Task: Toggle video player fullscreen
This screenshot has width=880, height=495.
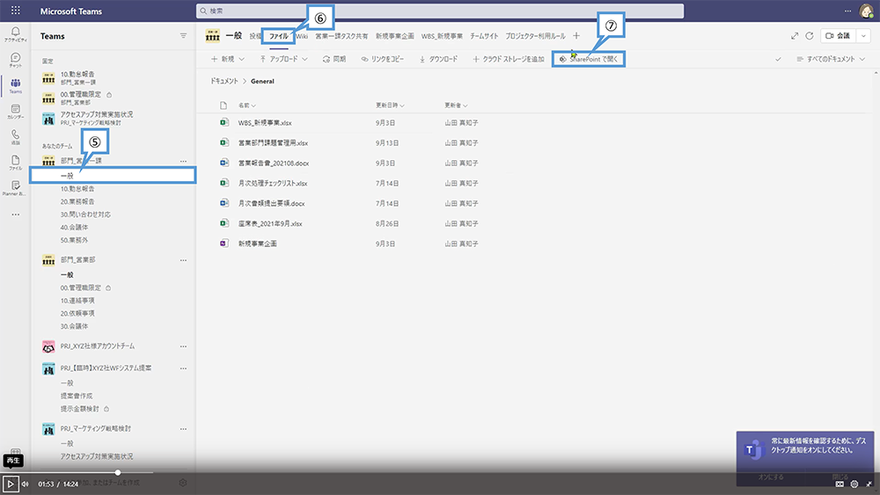Action: coord(869,484)
